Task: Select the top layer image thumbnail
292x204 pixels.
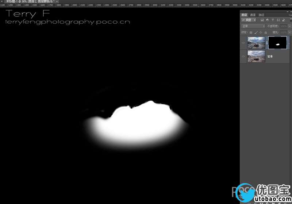Action: (256, 43)
